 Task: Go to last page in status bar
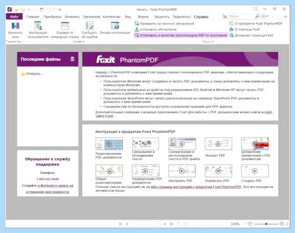click(171, 224)
